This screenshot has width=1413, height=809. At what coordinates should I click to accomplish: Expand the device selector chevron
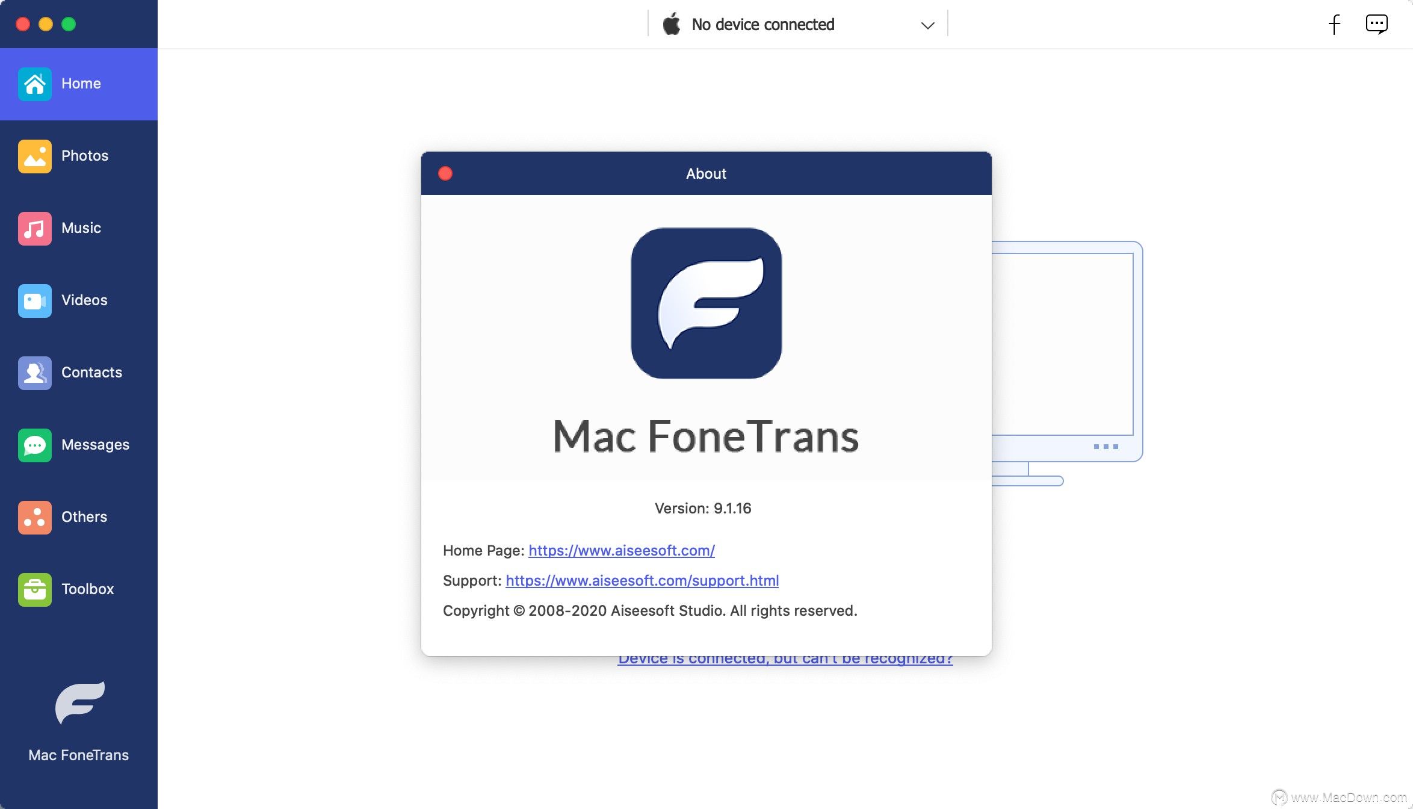[x=927, y=25]
